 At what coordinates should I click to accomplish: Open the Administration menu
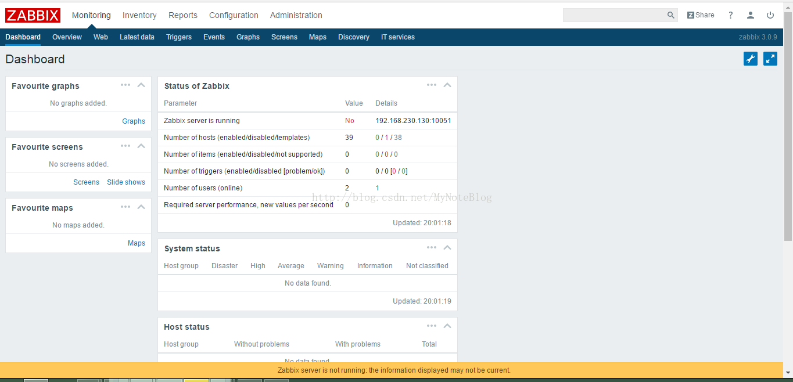coord(296,15)
